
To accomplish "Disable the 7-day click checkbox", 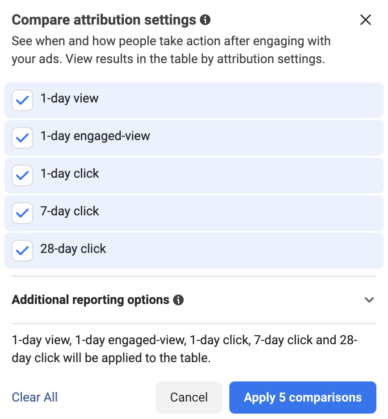I will 22,213.
